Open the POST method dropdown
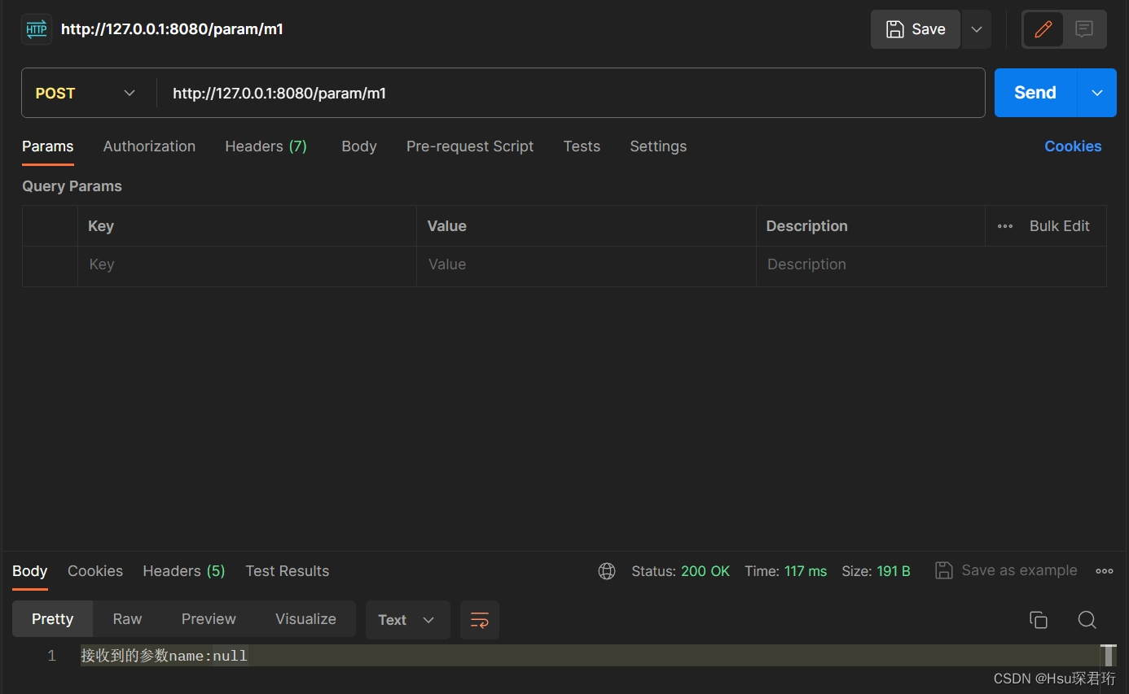The height and width of the screenshot is (694, 1129). click(x=86, y=93)
